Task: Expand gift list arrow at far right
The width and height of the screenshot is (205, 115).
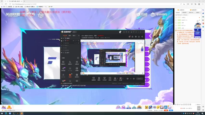Action: click(x=172, y=107)
